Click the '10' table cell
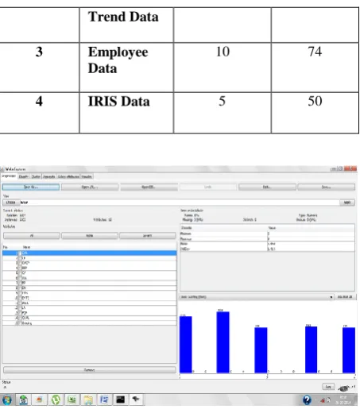This screenshot has height=409, width=360. click(x=223, y=68)
